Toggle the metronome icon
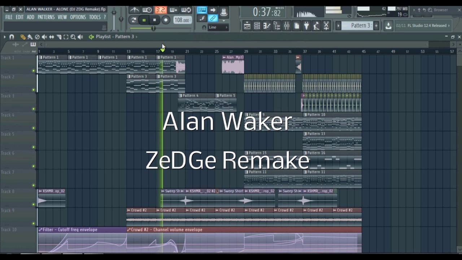Image resolution: width=462 pixels, height=260 pixels. (x=135, y=10)
